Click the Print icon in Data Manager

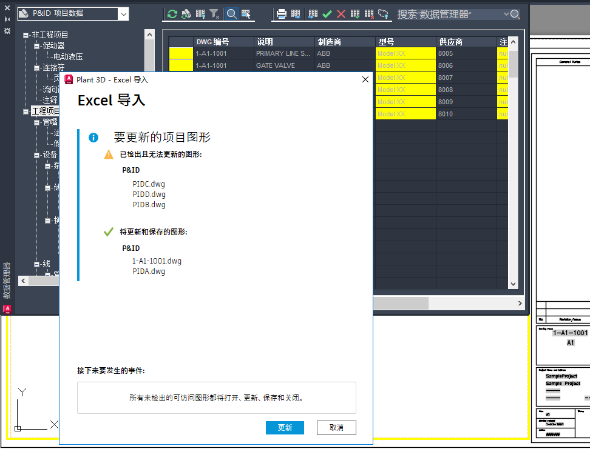coord(282,15)
